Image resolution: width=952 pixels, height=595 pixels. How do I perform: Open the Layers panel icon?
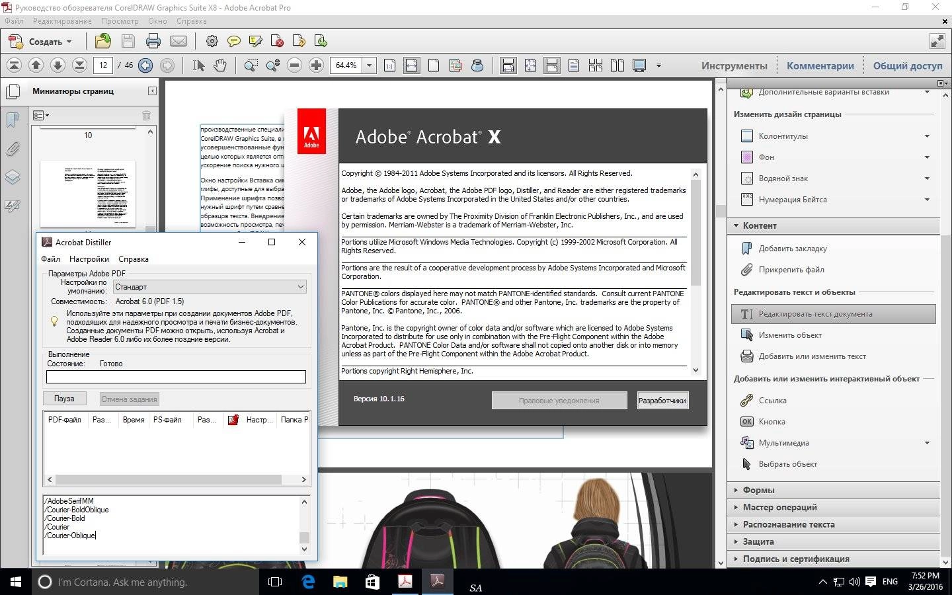(13, 177)
